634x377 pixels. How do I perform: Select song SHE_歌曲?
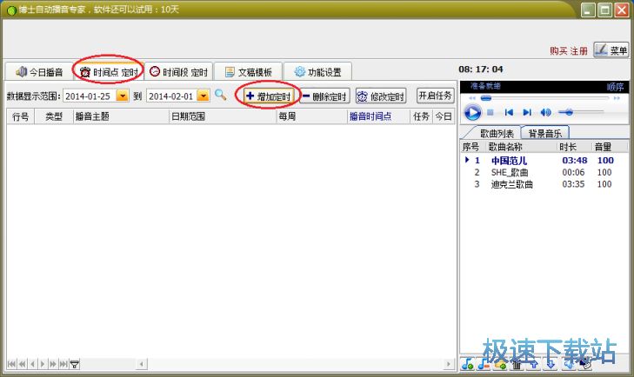click(x=510, y=173)
